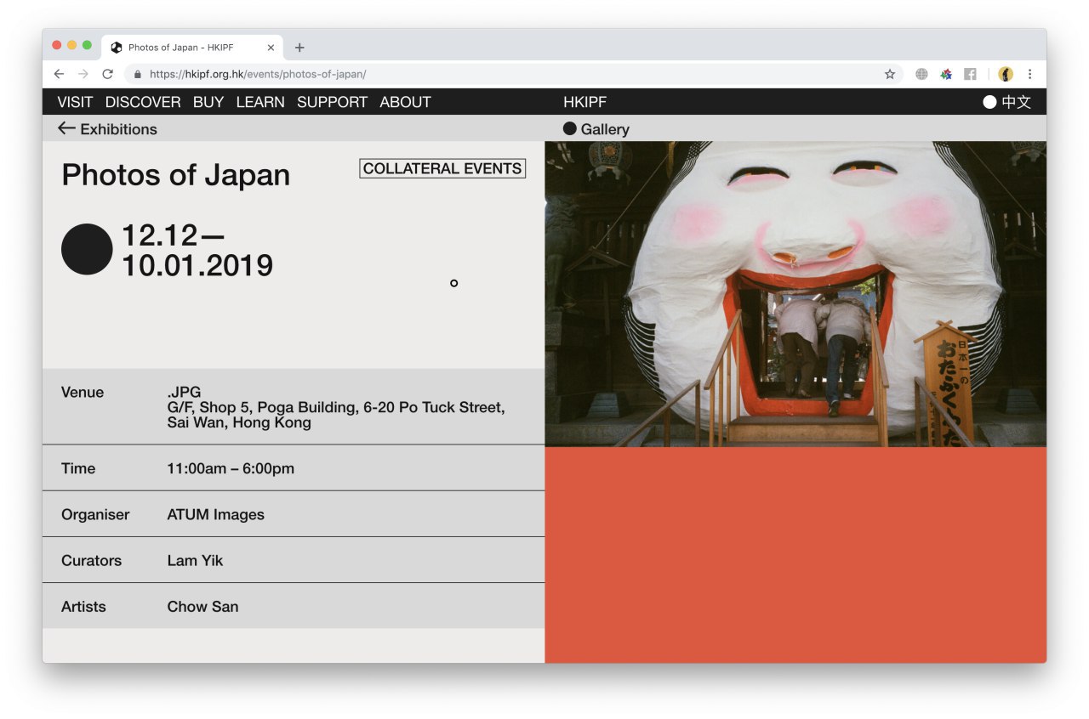
Task: Switch language to 中文
Action: (x=1016, y=102)
